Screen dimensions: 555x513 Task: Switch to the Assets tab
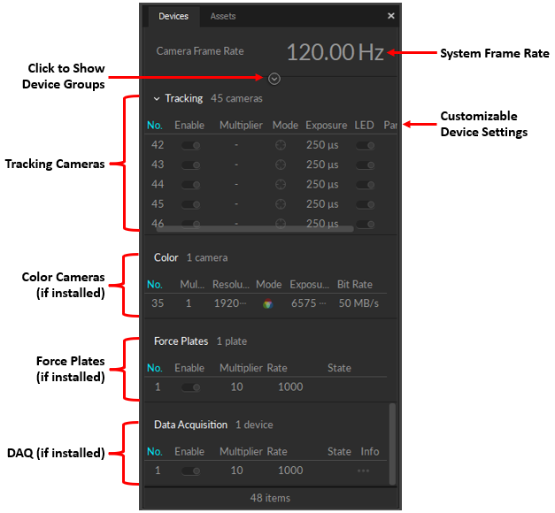223,16
